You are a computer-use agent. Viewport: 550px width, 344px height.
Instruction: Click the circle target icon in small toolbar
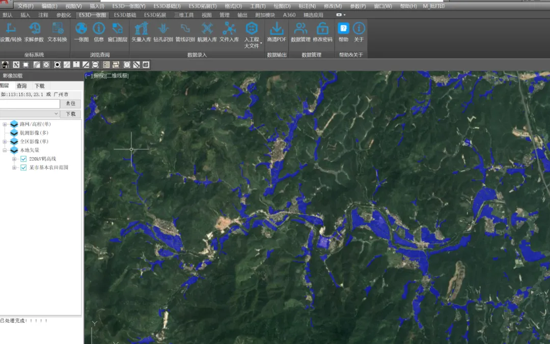(x=57, y=65)
